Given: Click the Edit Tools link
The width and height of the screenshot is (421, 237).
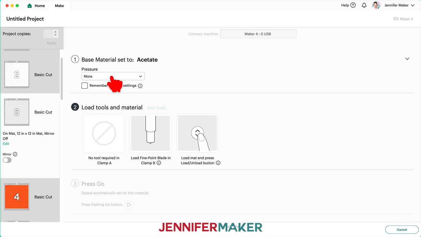Looking at the screenshot, I should point(156,108).
